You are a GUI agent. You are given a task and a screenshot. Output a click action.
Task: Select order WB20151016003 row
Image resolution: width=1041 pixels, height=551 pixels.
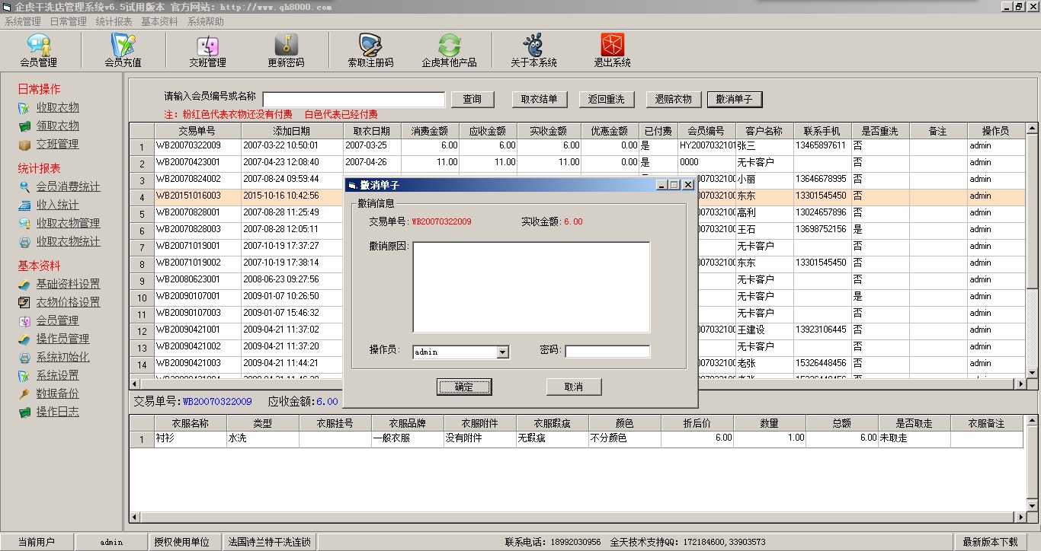click(577, 196)
